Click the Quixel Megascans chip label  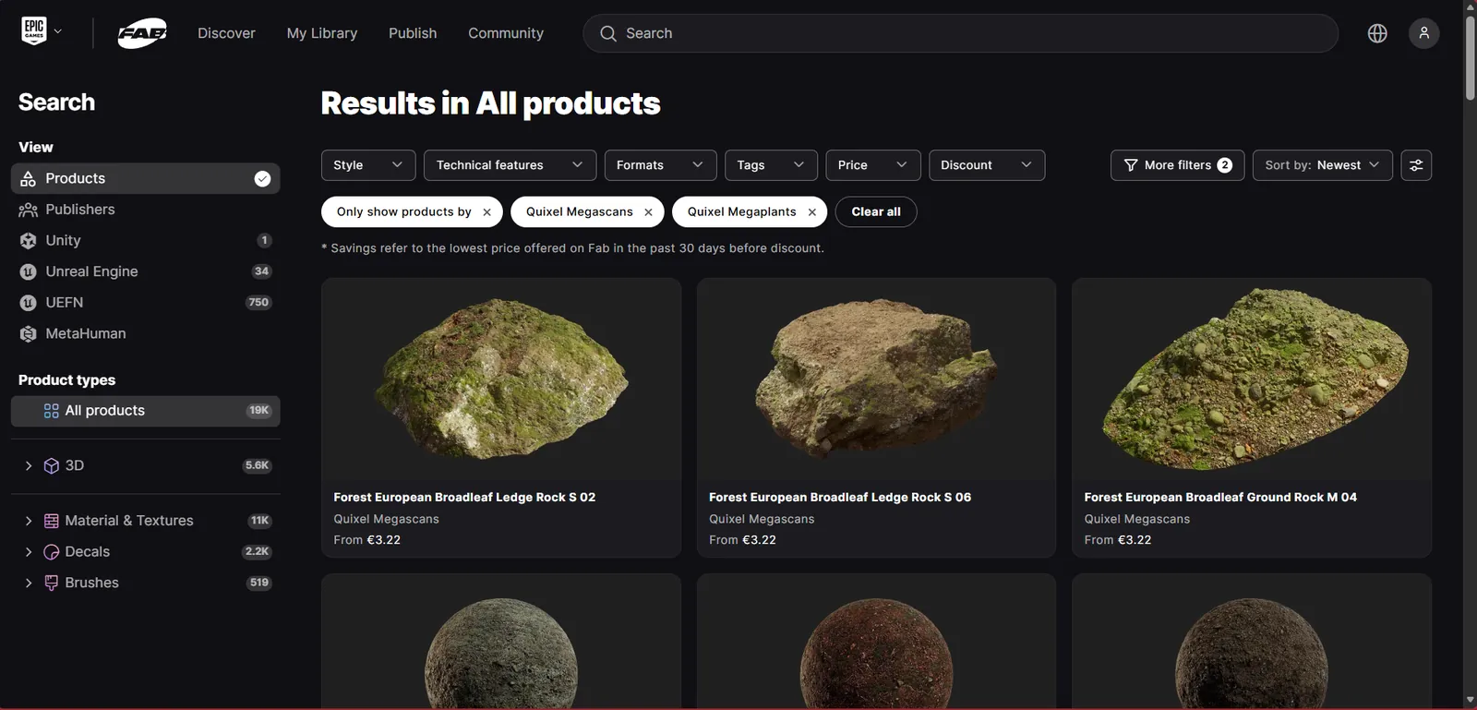580,212
